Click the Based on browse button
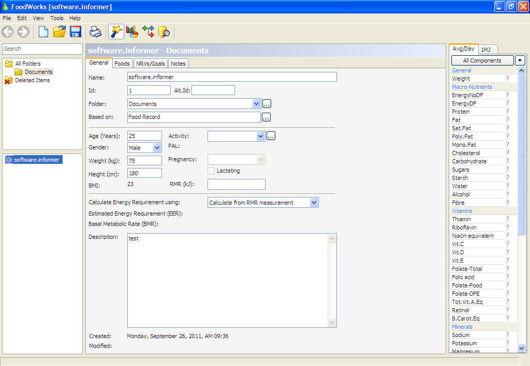Image resolution: width=530 pixels, height=366 pixels. (x=266, y=117)
